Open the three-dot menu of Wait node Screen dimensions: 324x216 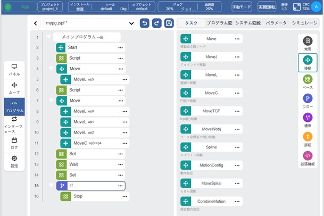[x=120, y=164]
